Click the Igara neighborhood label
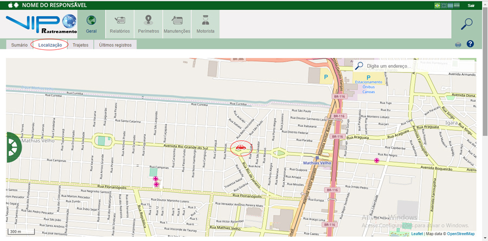 [x=452, y=123]
